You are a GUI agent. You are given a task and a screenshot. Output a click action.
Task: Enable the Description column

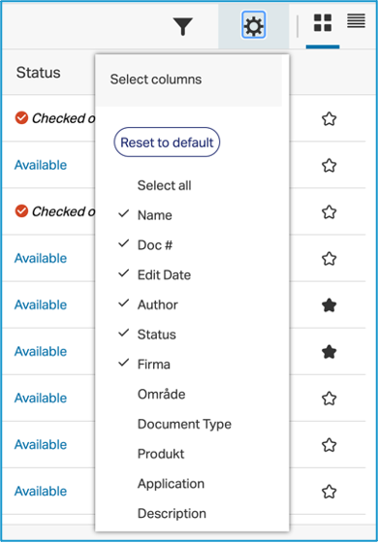pyautogui.click(x=173, y=513)
